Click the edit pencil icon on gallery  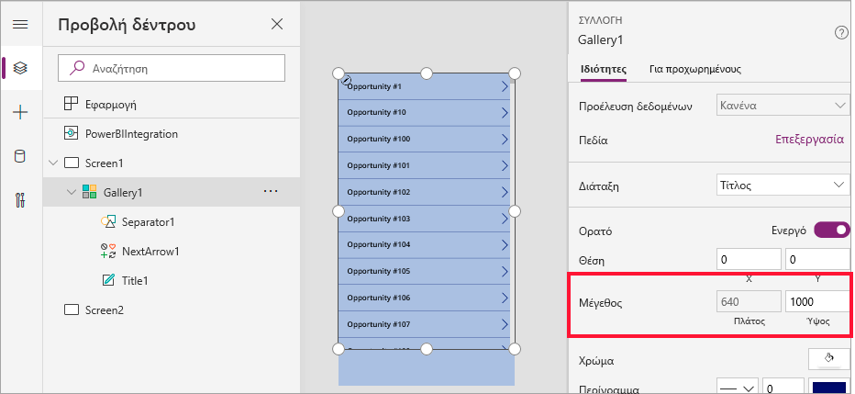click(x=346, y=80)
